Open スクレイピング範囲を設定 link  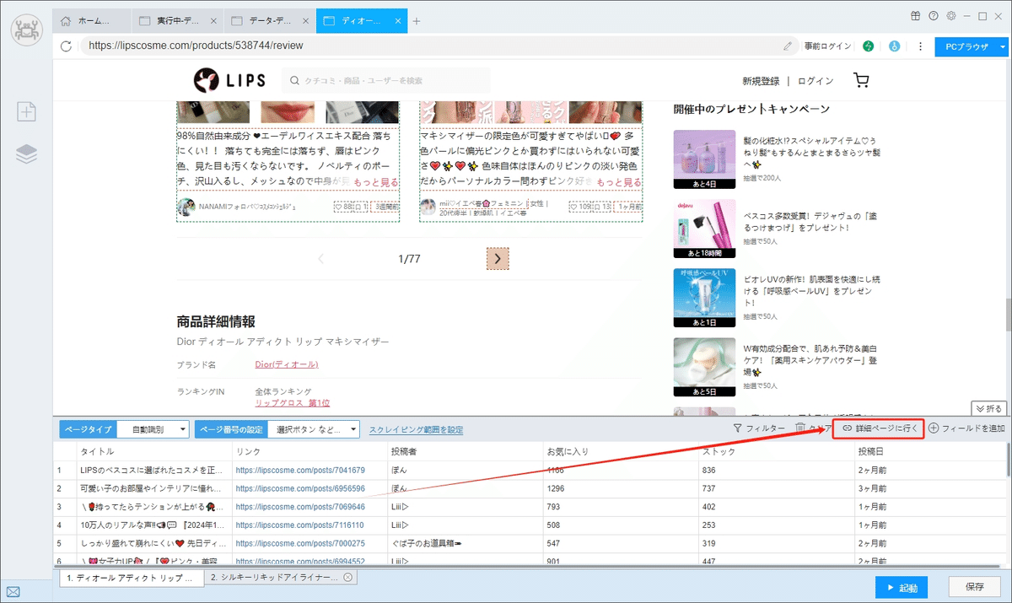[416, 430]
